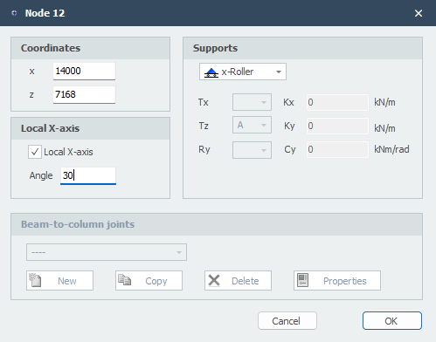Open the Tz restraint dropdown showing A
Screen dimensions: 436x342
pos(252,125)
